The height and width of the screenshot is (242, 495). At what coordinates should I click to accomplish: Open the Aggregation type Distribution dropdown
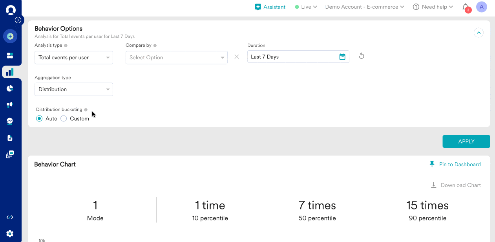[74, 90]
